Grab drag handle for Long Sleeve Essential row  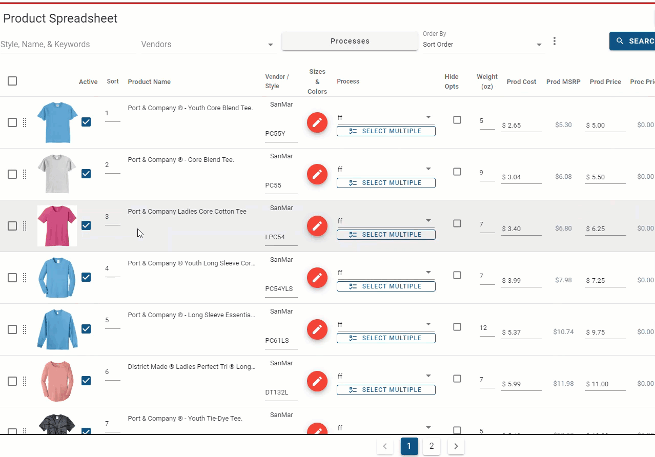[x=25, y=329]
